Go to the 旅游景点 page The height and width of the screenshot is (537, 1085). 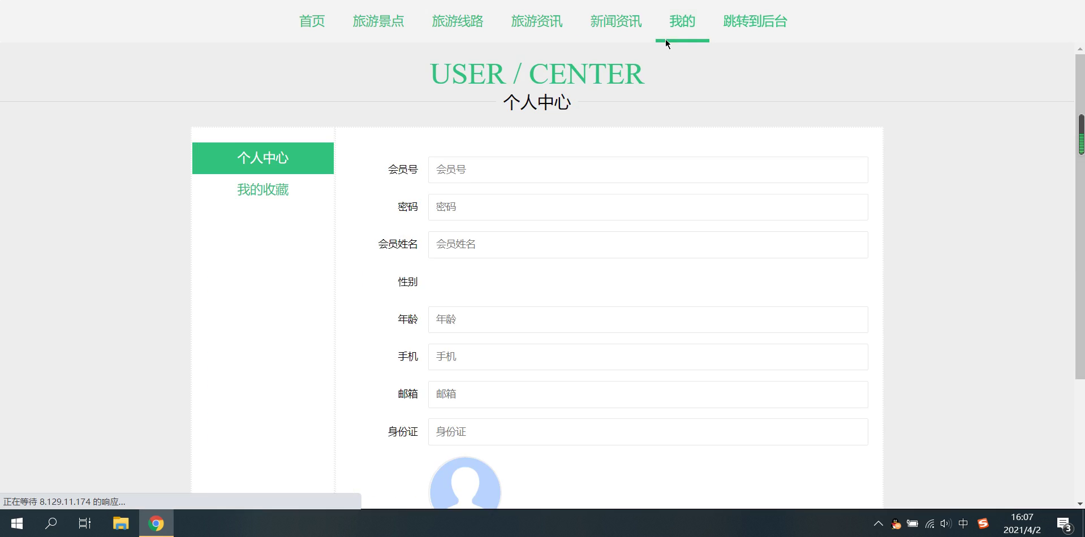378,21
